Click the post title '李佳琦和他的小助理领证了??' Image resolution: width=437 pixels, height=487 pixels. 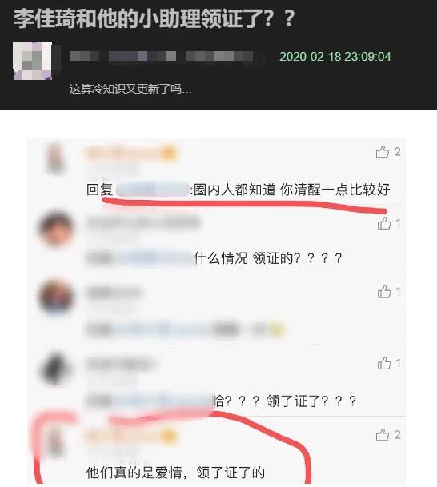click(x=154, y=19)
